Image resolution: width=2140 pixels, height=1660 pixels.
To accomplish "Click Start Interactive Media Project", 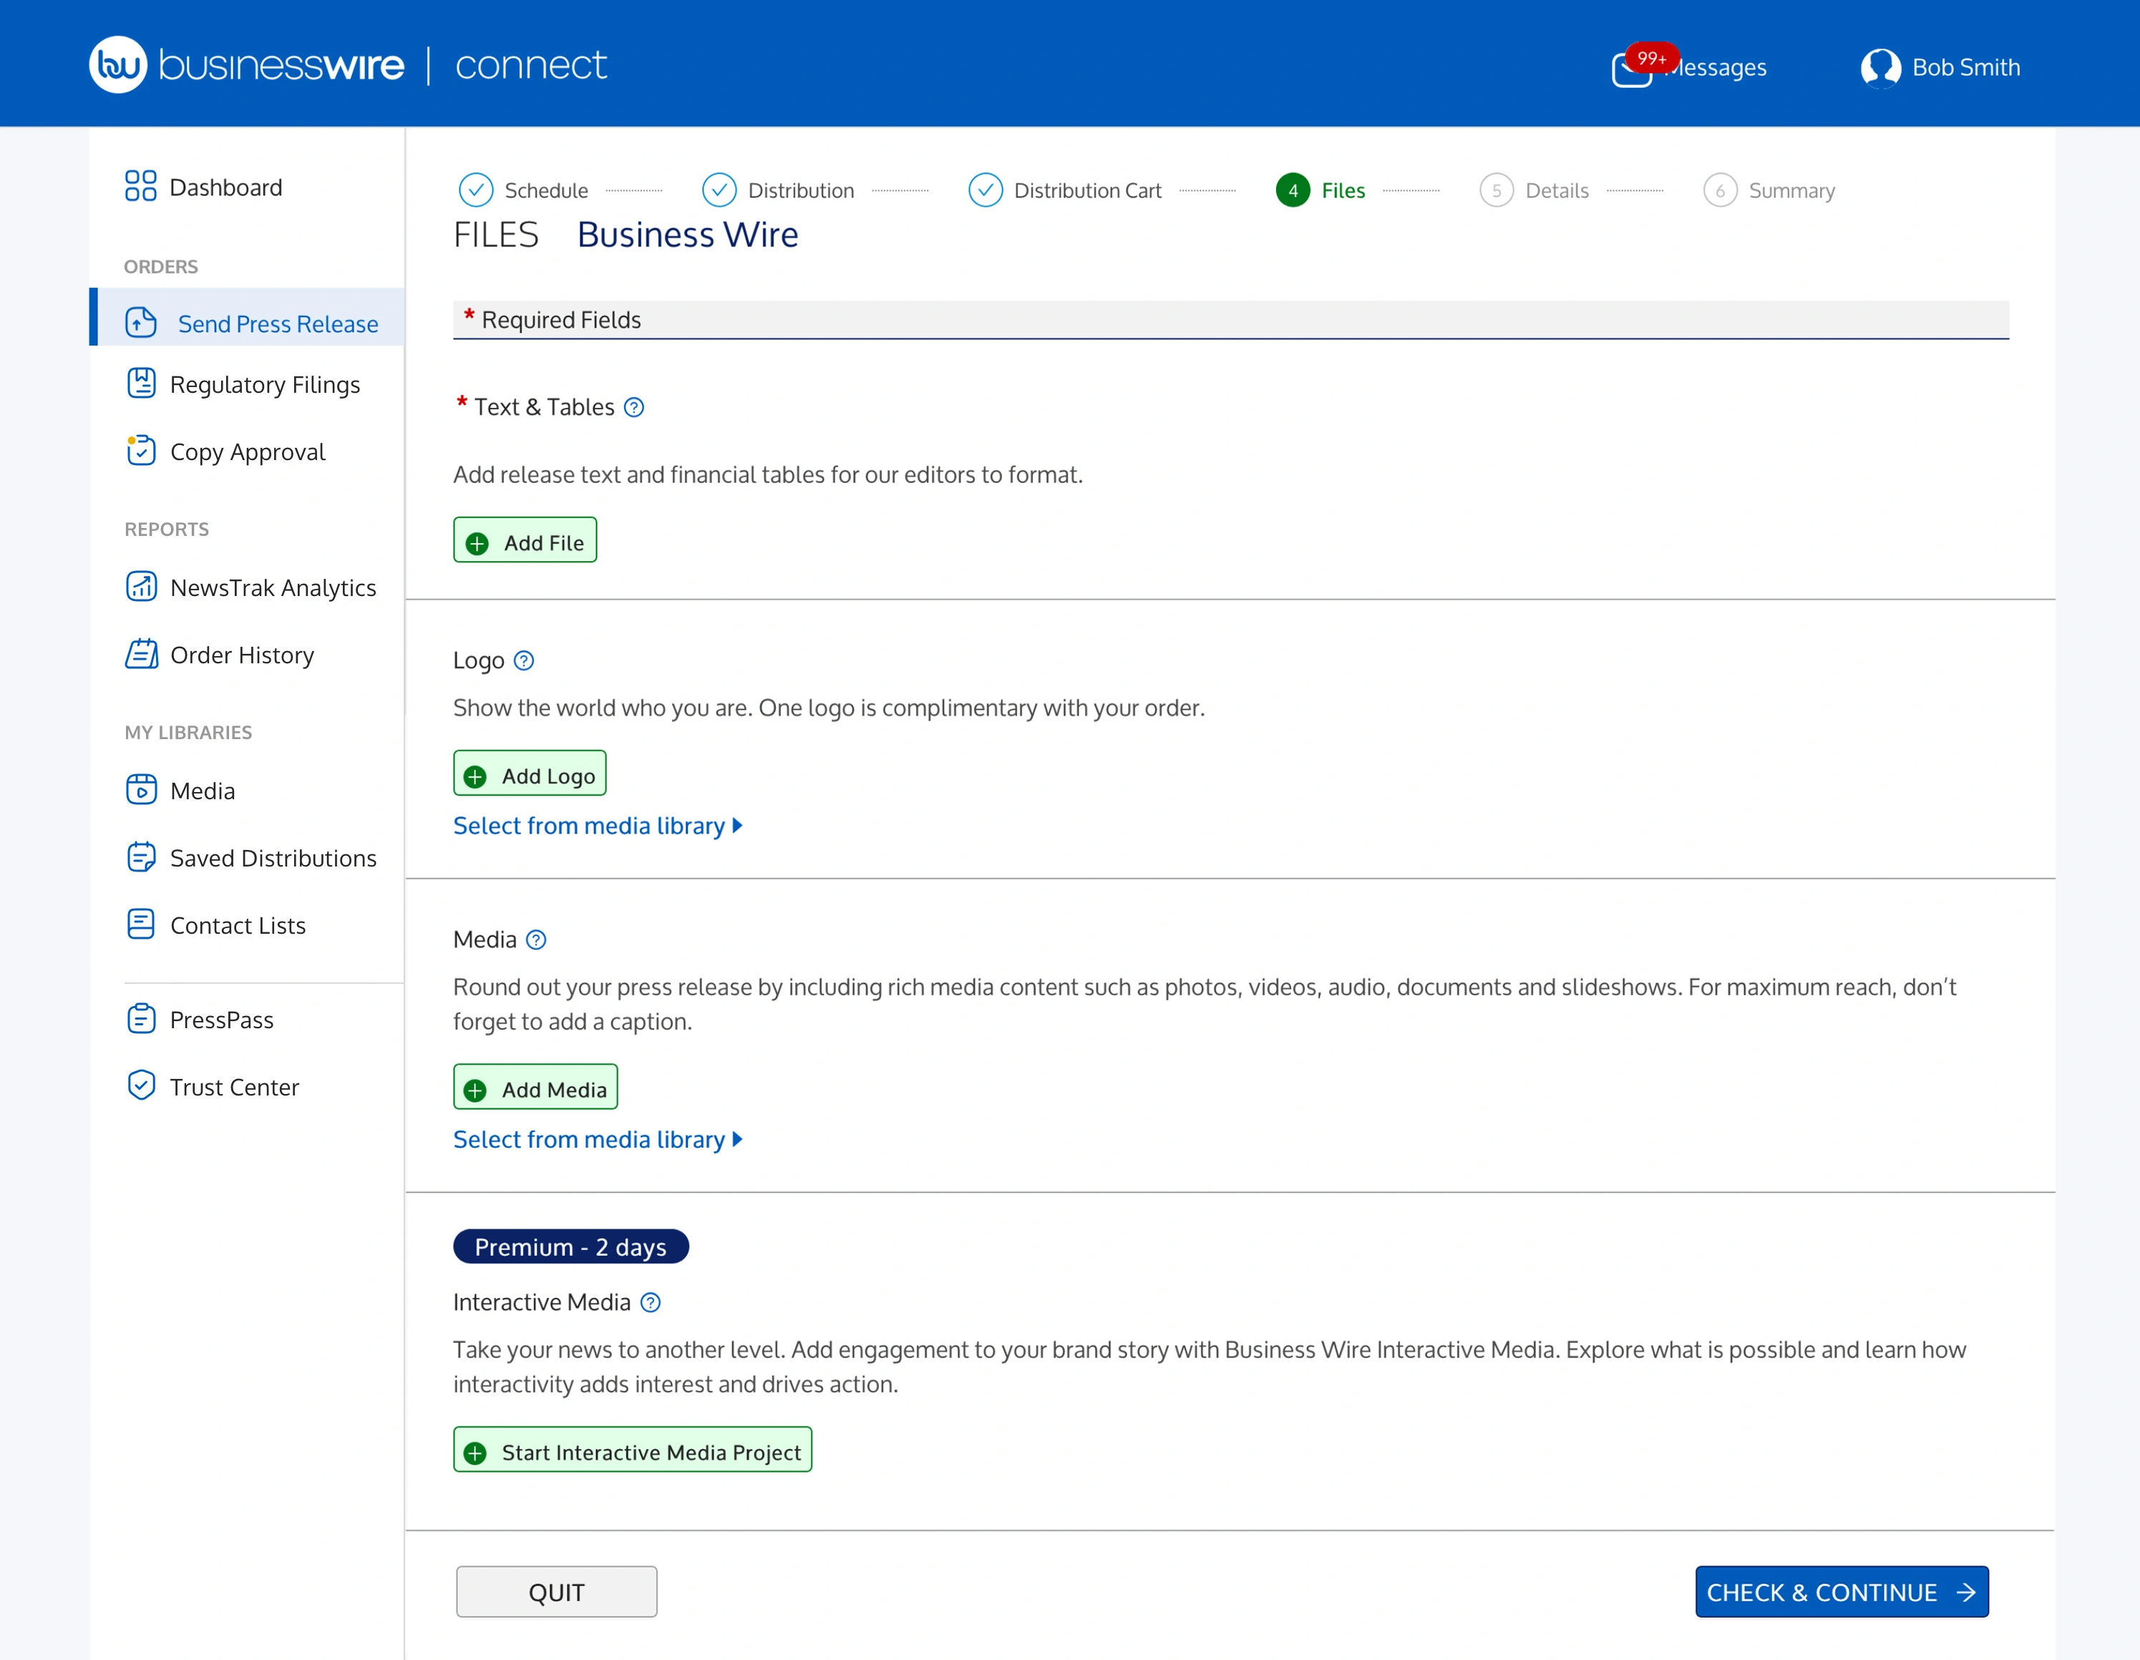I will pyautogui.click(x=633, y=1450).
